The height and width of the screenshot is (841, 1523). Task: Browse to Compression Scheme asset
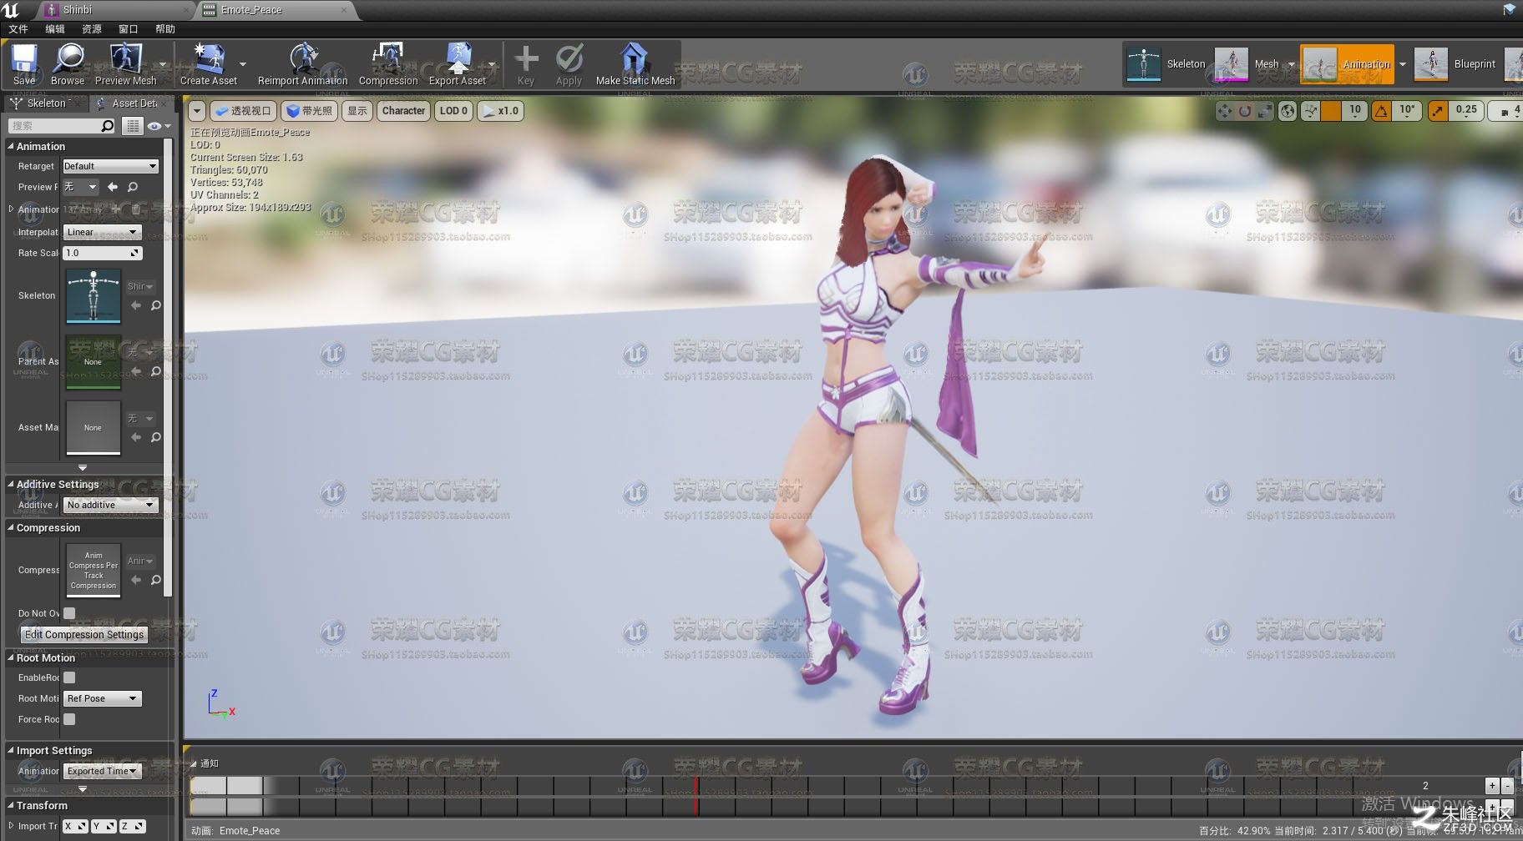tap(155, 580)
